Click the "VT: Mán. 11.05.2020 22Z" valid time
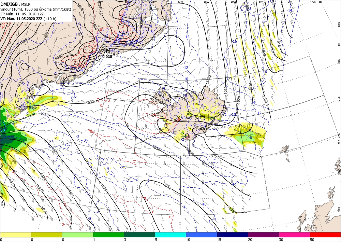Screen dimensions: 341x242 tap(21, 19)
